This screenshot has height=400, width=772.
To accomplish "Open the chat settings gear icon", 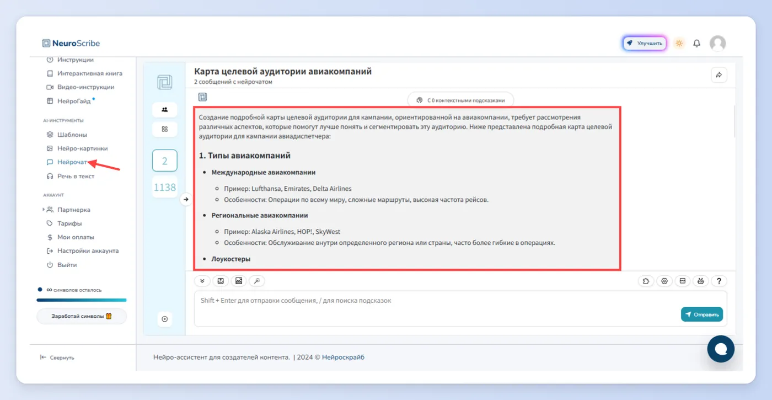I will [x=664, y=281].
